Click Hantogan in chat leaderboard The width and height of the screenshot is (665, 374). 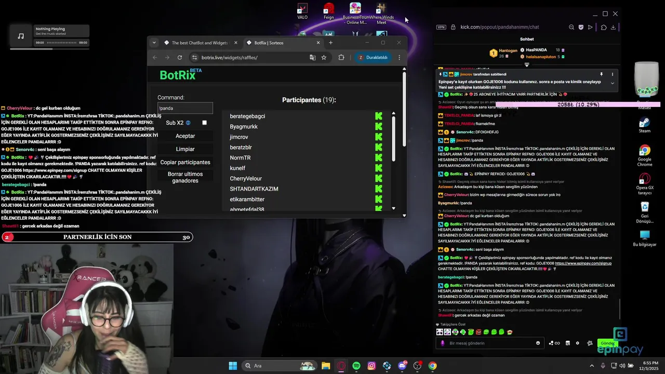click(x=508, y=50)
